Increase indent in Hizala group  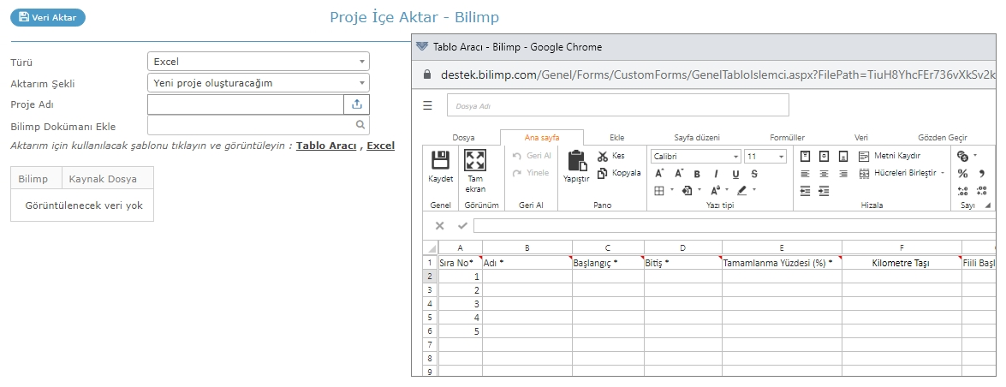824,191
